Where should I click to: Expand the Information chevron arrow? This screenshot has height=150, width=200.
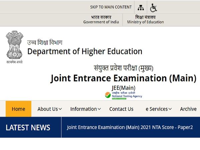99,109
